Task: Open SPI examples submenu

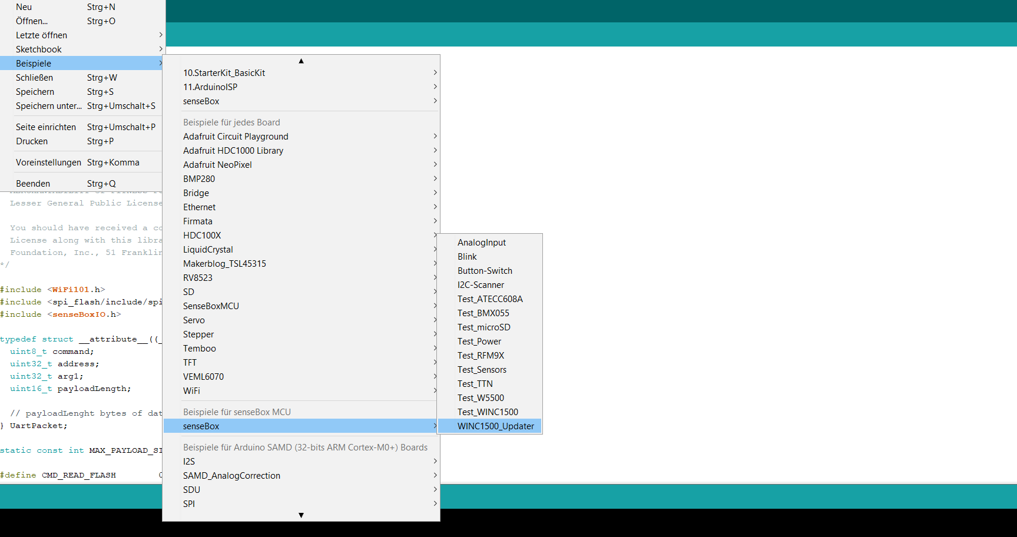Action: (x=301, y=504)
